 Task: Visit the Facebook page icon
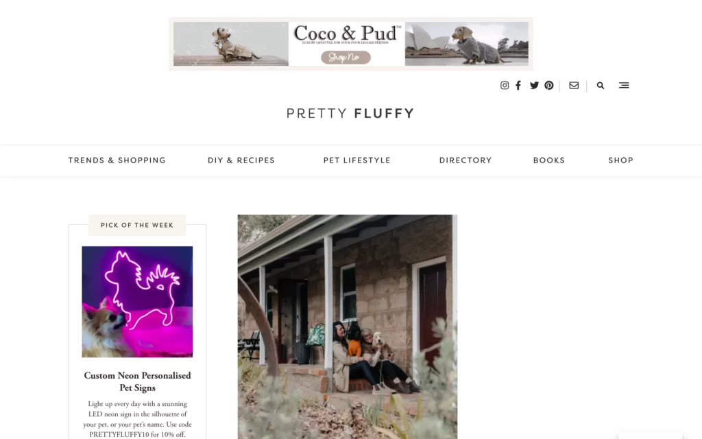click(x=518, y=85)
